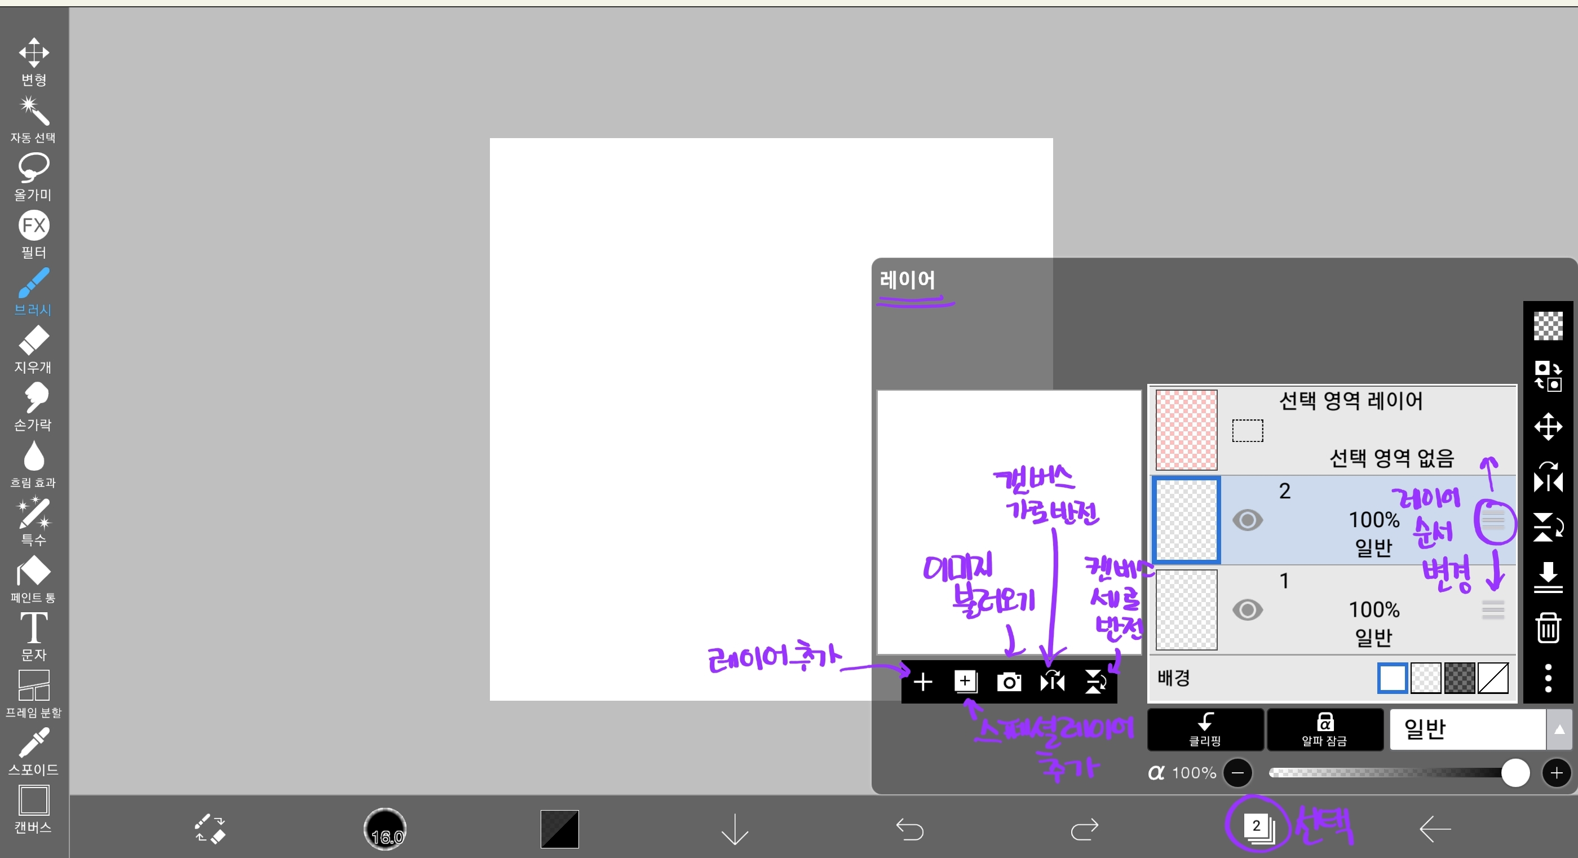Open the FX Filter (필터) tool
This screenshot has height=858, width=1578.
[34, 233]
